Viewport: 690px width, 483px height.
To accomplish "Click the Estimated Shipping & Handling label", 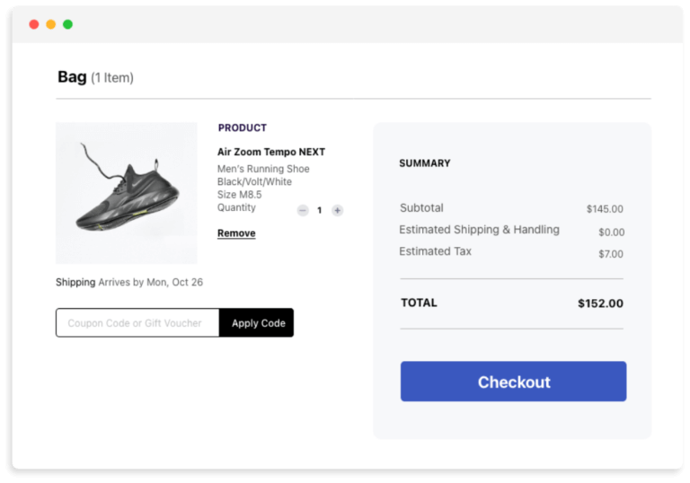I will 479,230.
